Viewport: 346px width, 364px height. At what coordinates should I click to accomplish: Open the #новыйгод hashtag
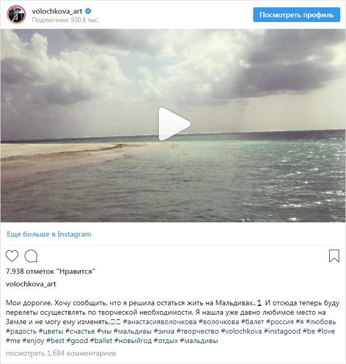coord(133,341)
